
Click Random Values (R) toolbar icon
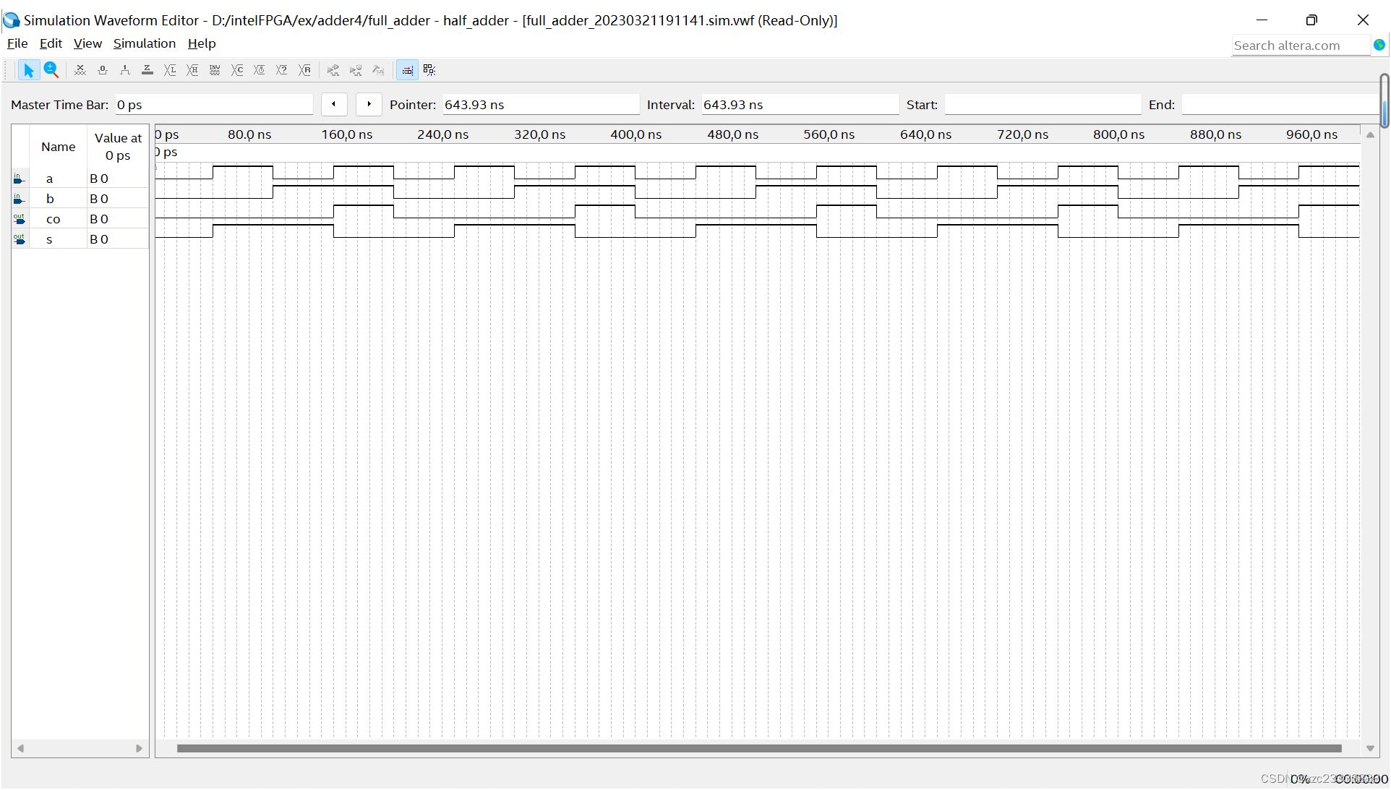[304, 70]
